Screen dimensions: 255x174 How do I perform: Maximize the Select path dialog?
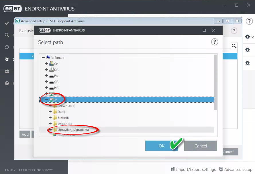tap(204, 30)
